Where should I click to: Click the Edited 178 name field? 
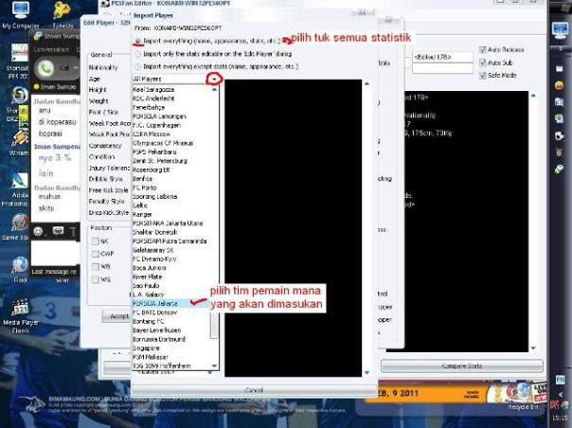[x=442, y=57]
